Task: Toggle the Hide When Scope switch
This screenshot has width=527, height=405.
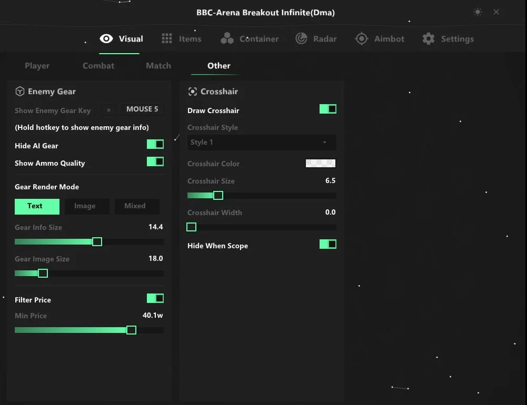Action: (328, 244)
